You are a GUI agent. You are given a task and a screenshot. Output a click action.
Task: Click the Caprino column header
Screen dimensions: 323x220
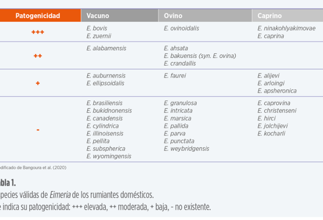click(x=270, y=16)
